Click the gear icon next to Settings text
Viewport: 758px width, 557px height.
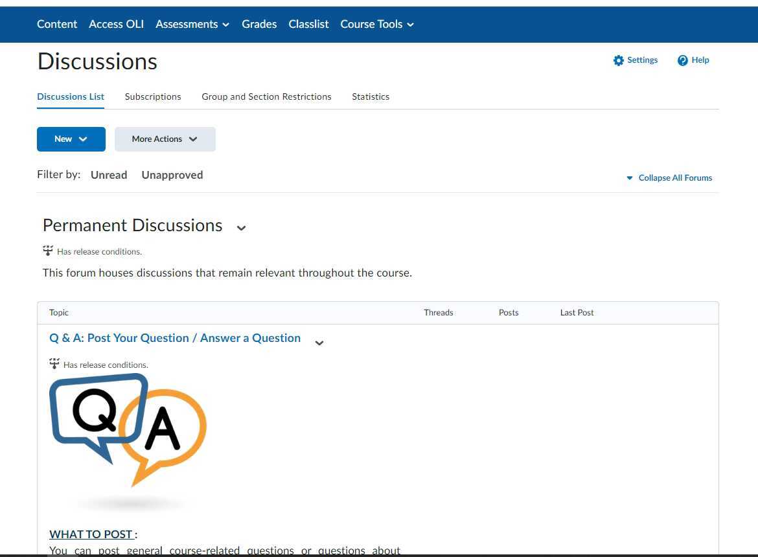619,60
